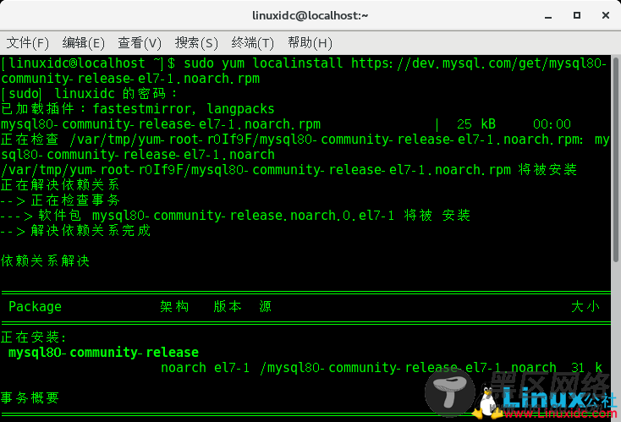The width and height of the screenshot is (621, 422).
Task: Click the window title linuxidc@localhost:~
Action: (310, 15)
